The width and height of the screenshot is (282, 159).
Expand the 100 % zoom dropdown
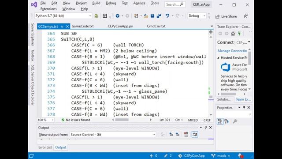[x=46, y=120]
